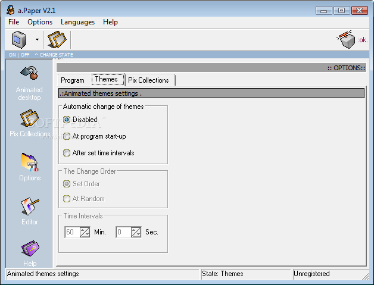374x285 pixels.
Task: Click the a.Paper title bar app icon
Action: [11, 10]
